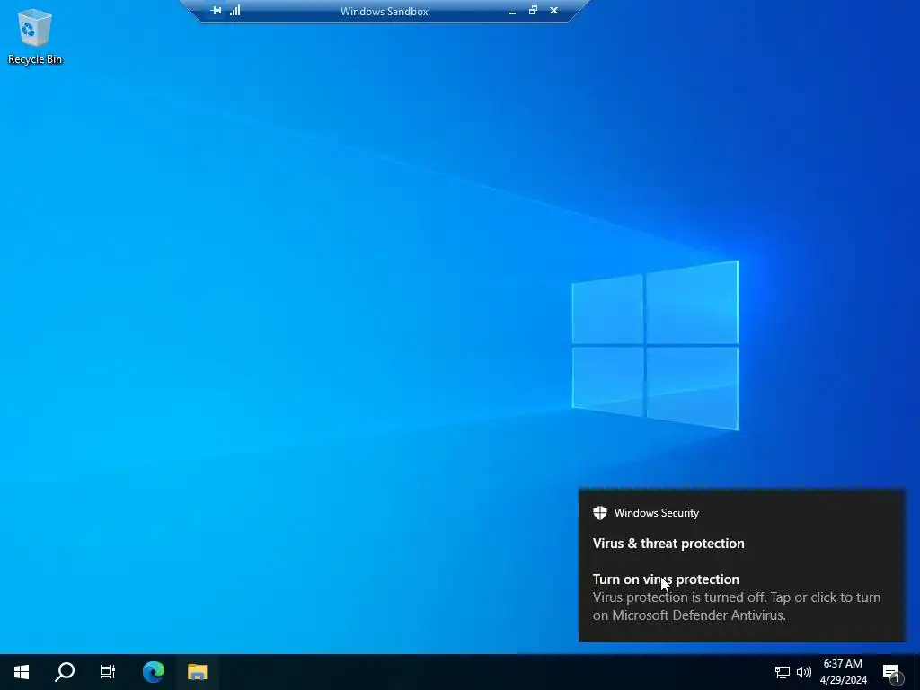Click the Windows Start button
920x690 pixels.
[22, 672]
